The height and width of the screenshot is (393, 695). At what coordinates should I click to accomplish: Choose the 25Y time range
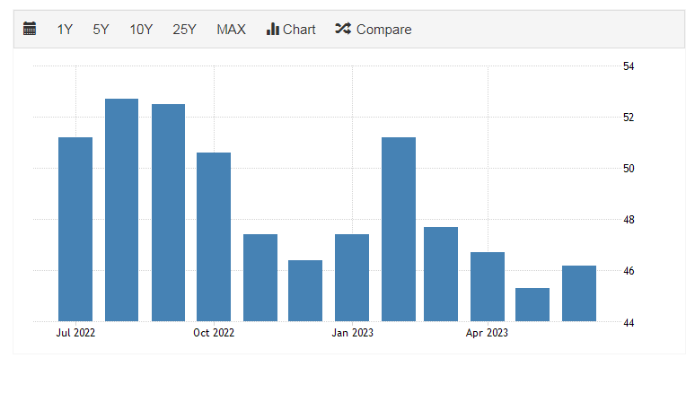tap(184, 29)
